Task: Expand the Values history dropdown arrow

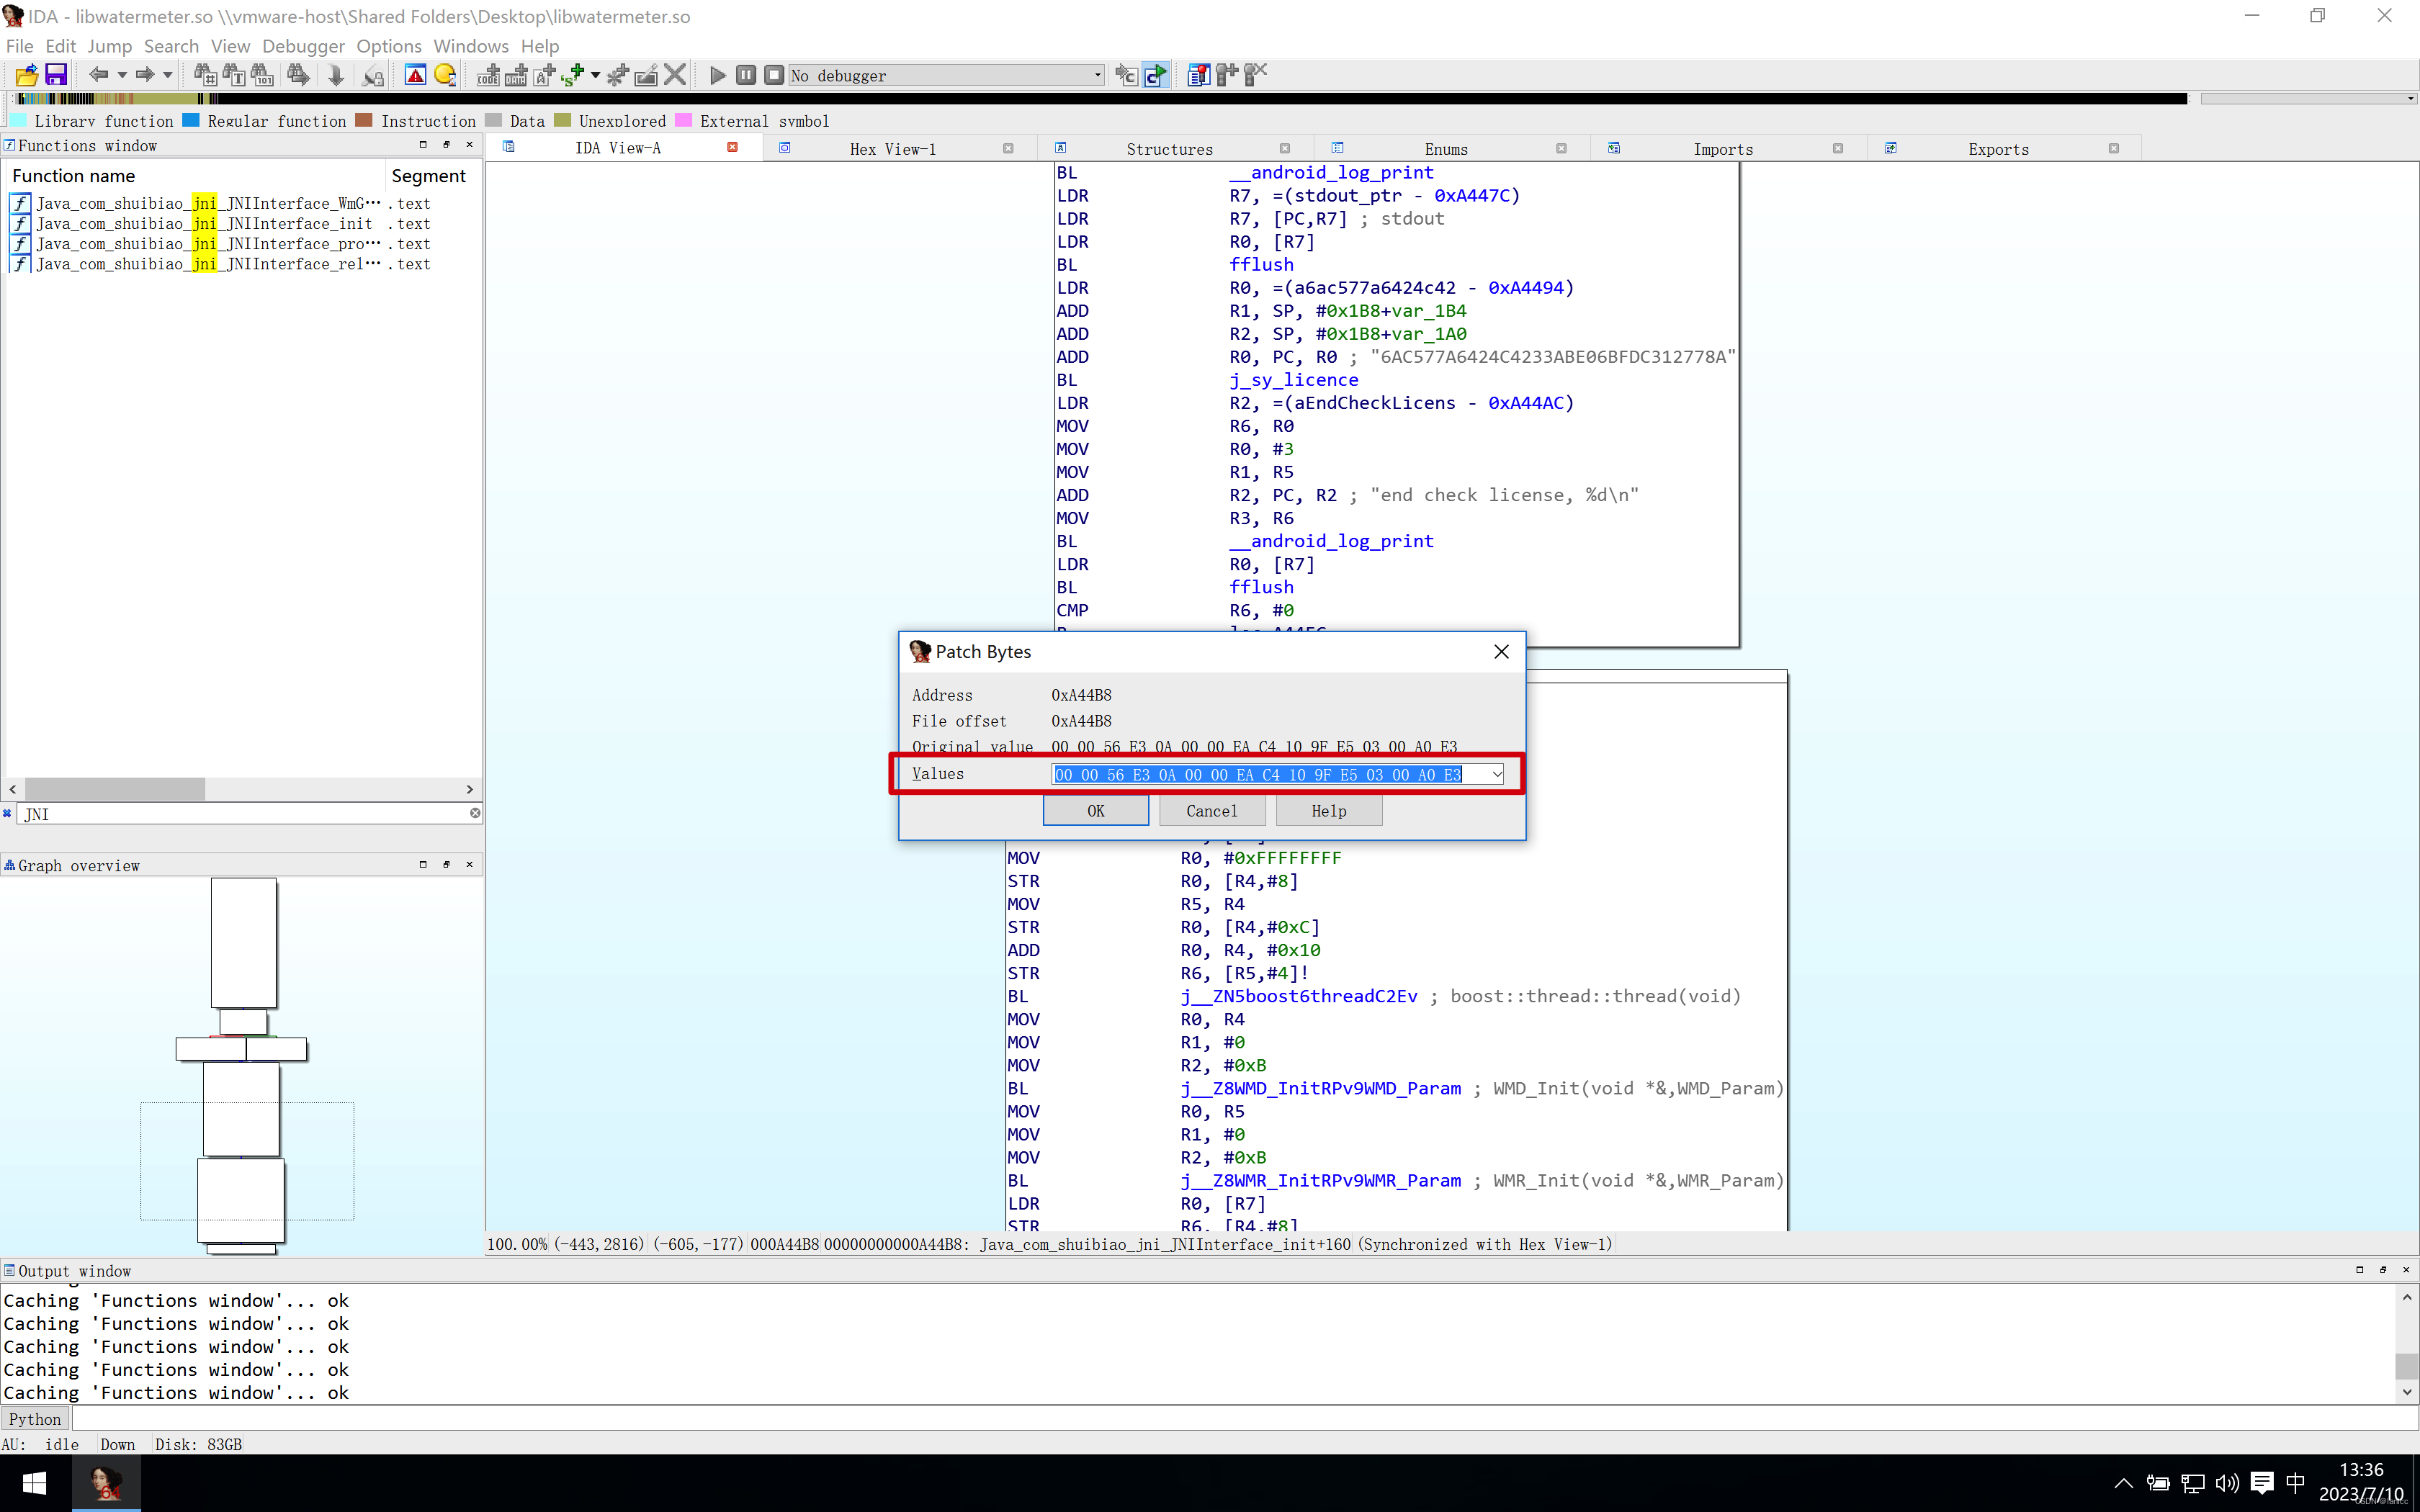Action: (x=1496, y=774)
